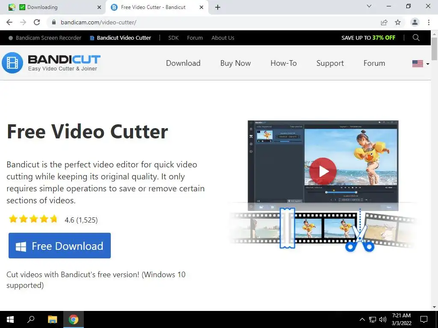Viewport: 438px width, 328px height.
Task: Visit the About Us page
Action: coord(222,38)
